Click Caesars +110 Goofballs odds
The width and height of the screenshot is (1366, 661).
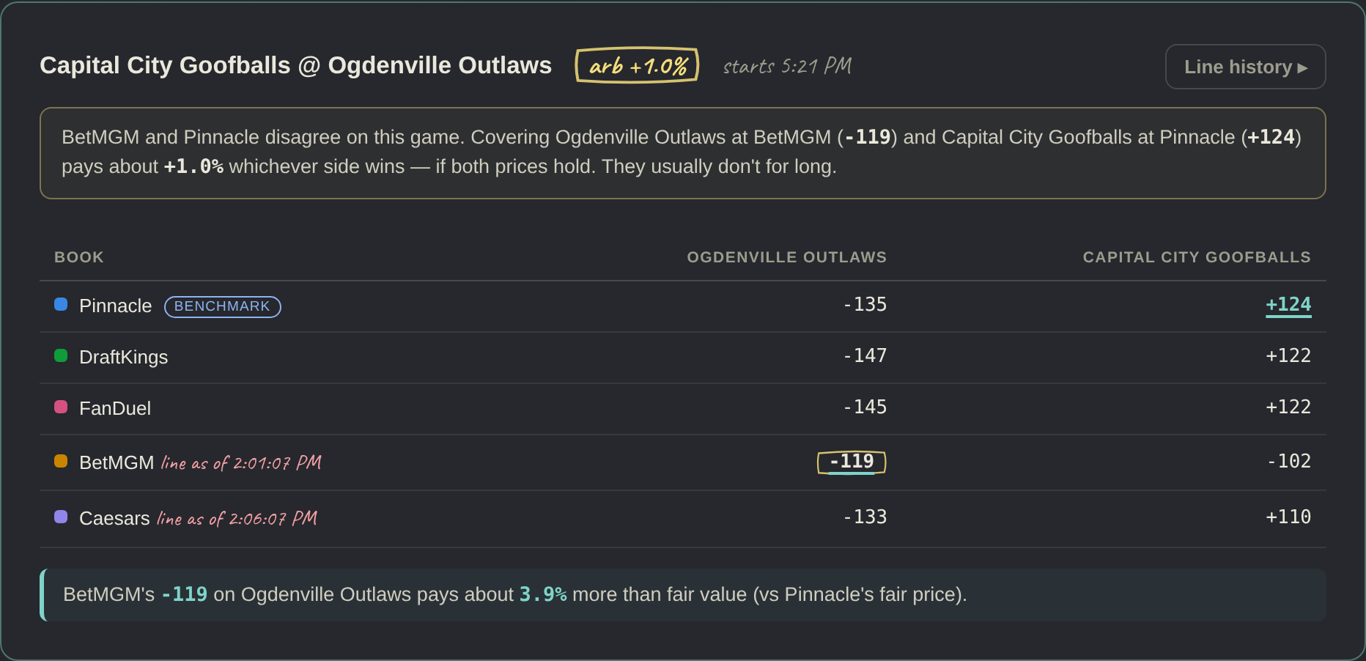point(1288,517)
